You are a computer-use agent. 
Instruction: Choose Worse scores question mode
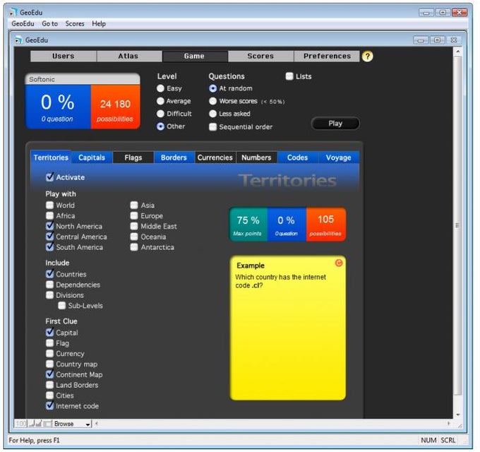coord(212,101)
